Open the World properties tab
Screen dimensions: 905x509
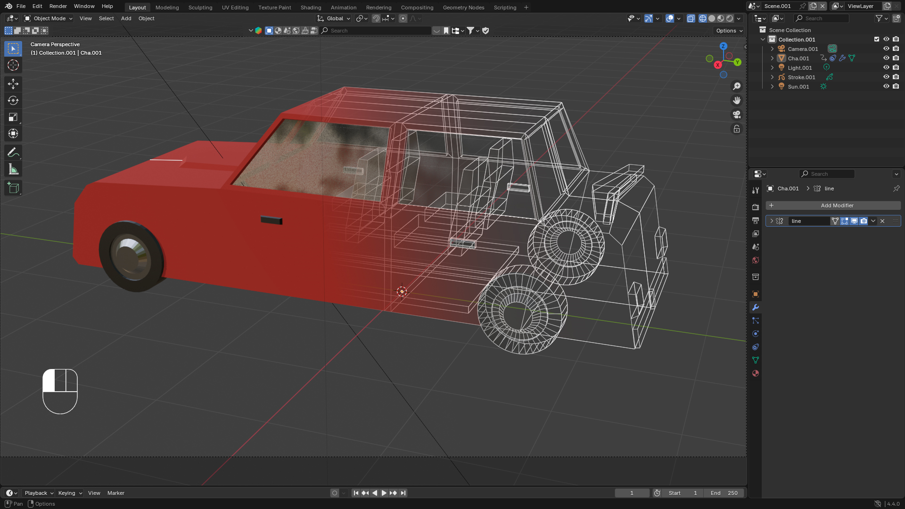[x=756, y=260]
